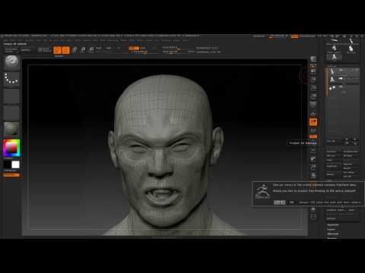Click Append subtool button

point(351,165)
